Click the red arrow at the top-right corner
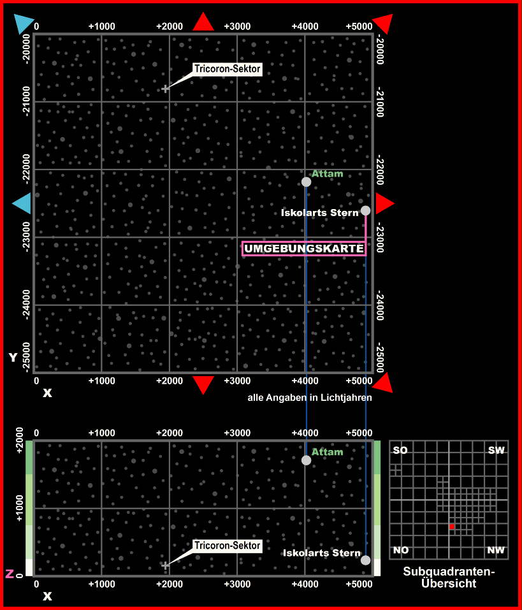 tap(384, 22)
